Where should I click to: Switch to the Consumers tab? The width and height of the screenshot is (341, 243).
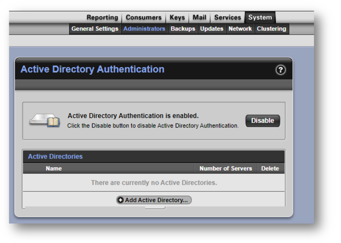click(144, 17)
